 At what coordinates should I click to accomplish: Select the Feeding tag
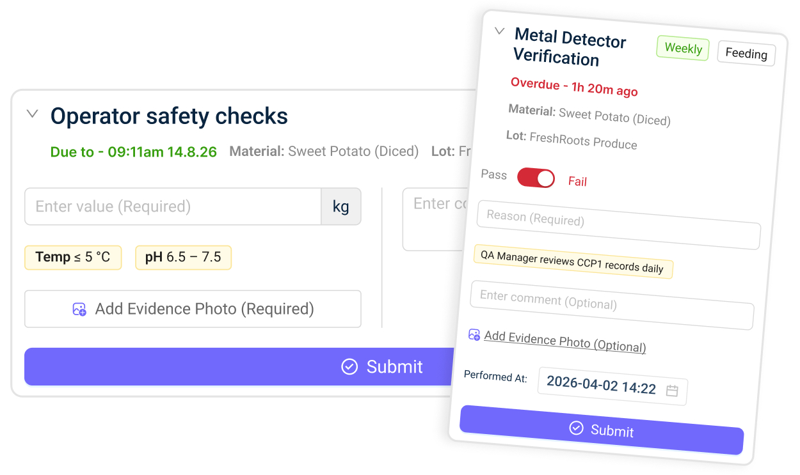pos(746,54)
